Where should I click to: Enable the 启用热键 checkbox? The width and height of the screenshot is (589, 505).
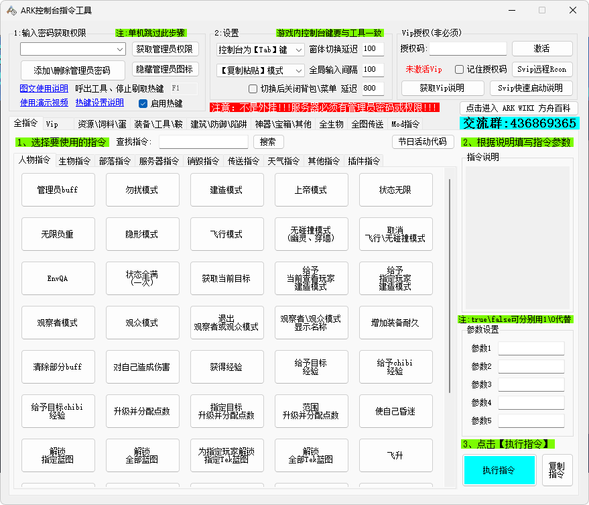pos(143,103)
